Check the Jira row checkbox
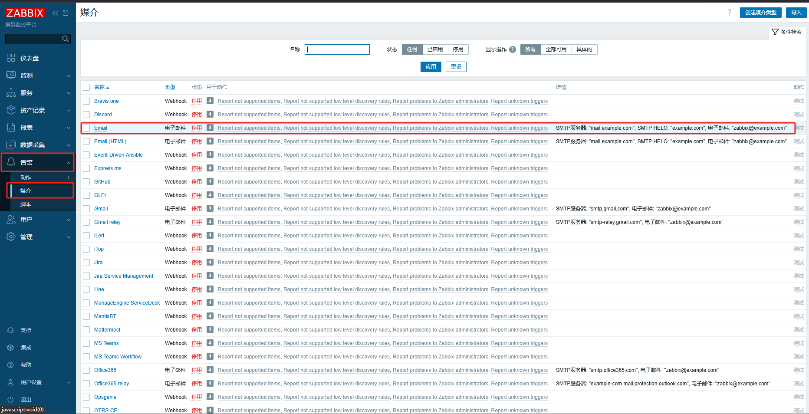The height and width of the screenshot is (414, 809). (86, 263)
